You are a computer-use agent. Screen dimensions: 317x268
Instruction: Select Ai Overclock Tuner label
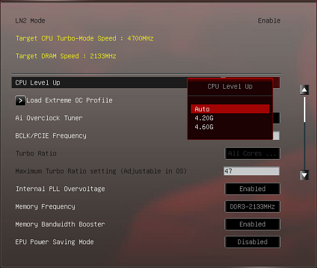click(x=49, y=118)
